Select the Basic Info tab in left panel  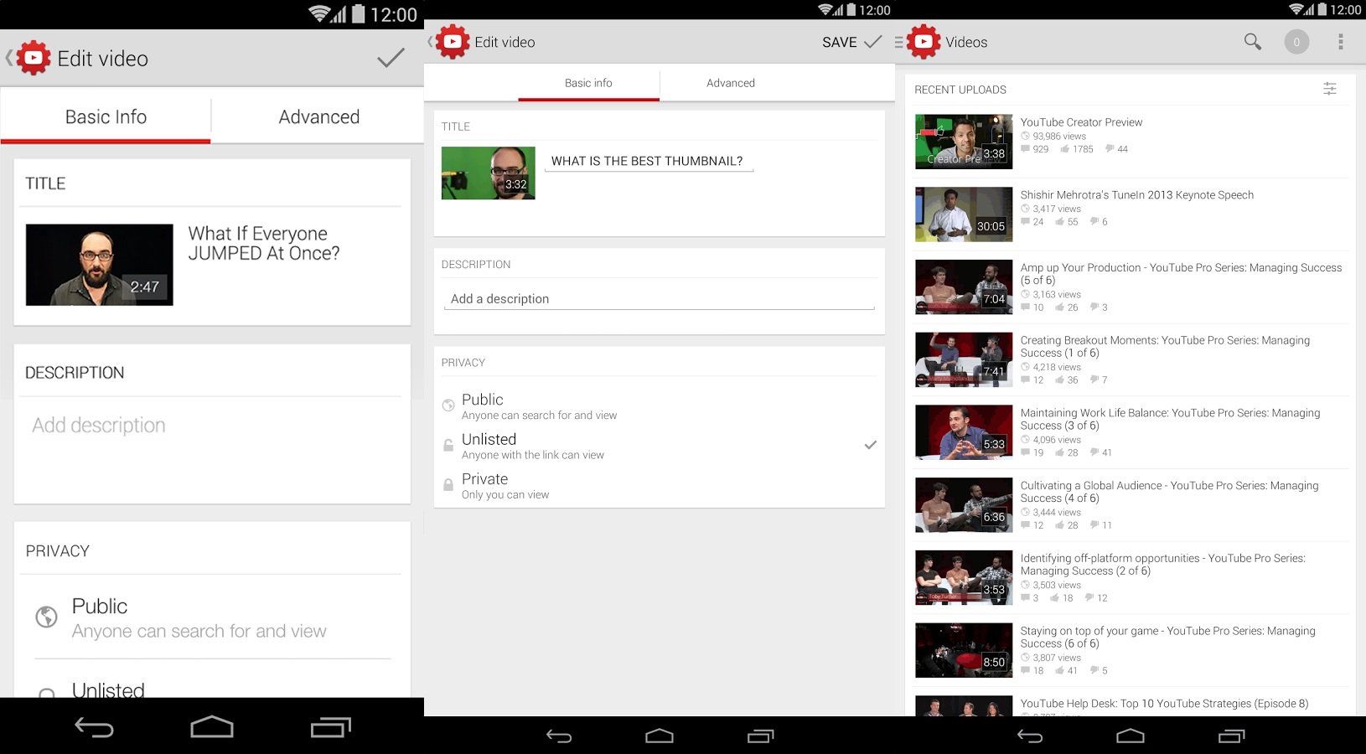(106, 117)
